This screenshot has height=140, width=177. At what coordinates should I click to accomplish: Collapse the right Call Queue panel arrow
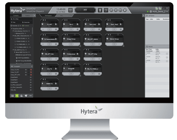coord(143,15)
